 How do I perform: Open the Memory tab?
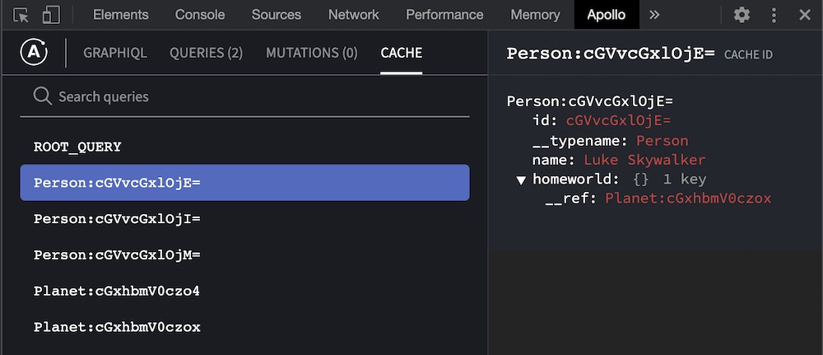click(536, 15)
